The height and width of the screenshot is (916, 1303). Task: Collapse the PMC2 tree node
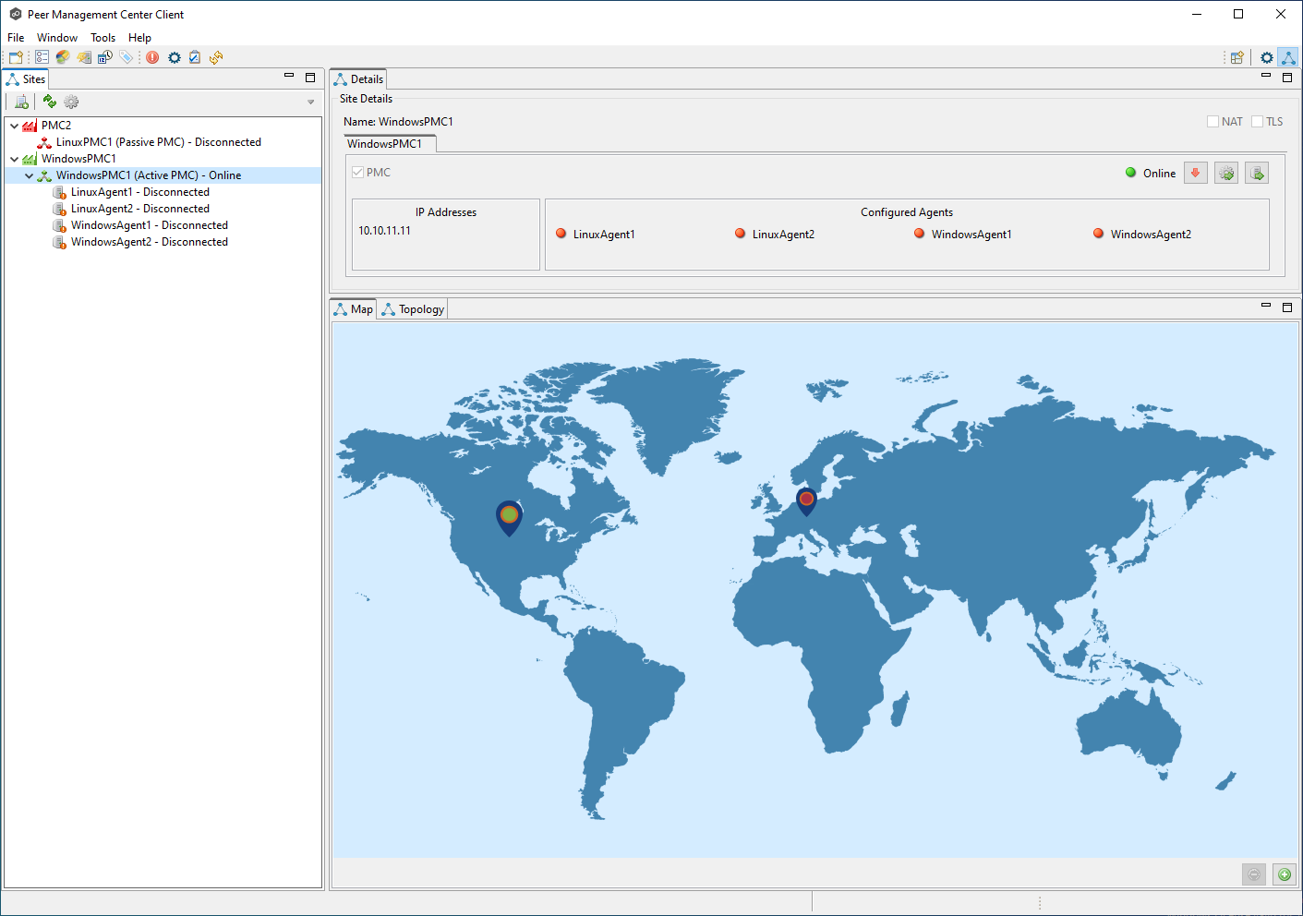14,126
